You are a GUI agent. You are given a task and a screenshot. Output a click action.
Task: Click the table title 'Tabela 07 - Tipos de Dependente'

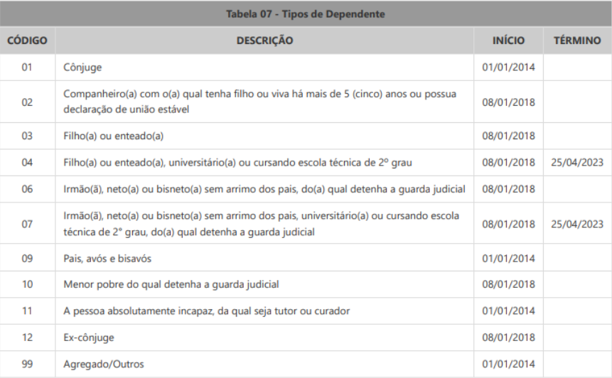tap(306, 14)
